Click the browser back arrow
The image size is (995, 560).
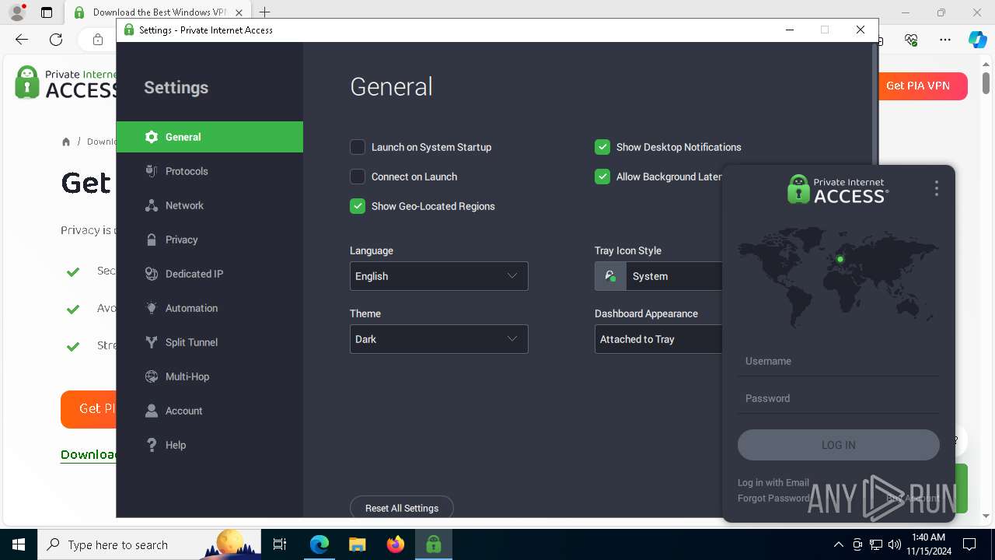pyautogui.click(x=22, y=40)
